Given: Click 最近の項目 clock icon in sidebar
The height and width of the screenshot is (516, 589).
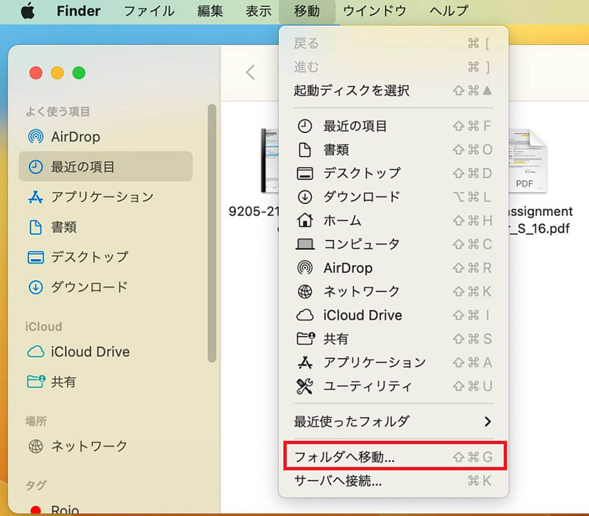Looking at the screenshot, I should click(35, 167).
